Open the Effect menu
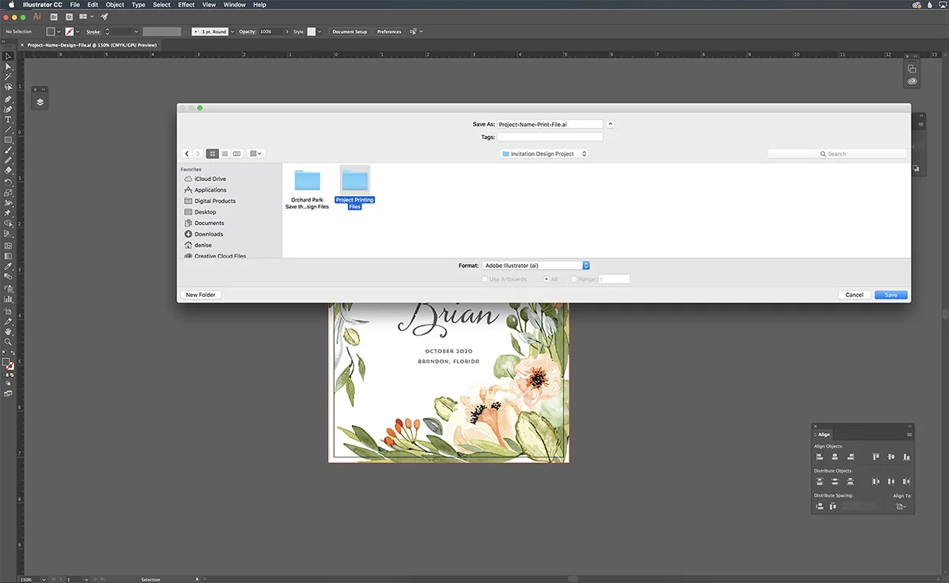The height and width of the screenshot is (583, 949). coord(186,5)
